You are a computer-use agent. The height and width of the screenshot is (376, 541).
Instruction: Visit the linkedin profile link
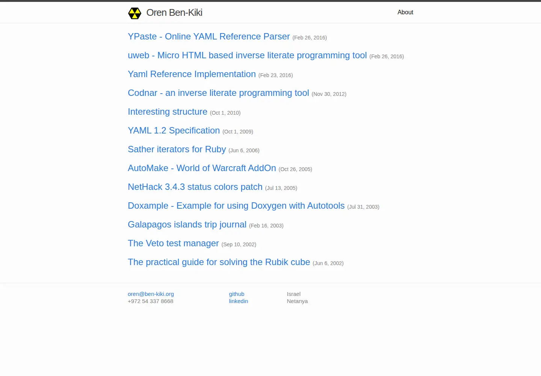point(239,301)
